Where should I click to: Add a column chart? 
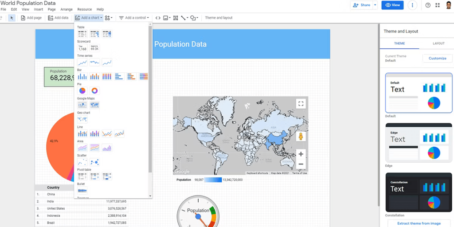pyautogui.click(x=82, y=76)
